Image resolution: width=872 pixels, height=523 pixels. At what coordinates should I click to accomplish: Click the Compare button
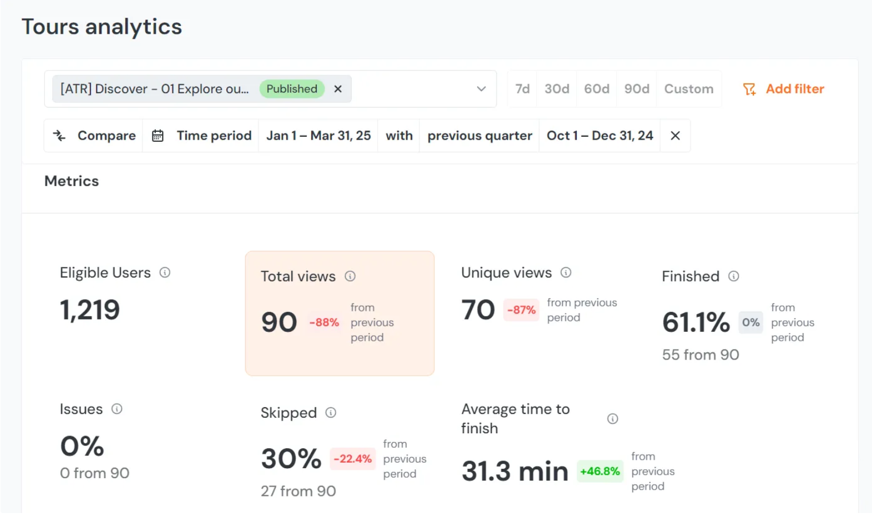94,136
